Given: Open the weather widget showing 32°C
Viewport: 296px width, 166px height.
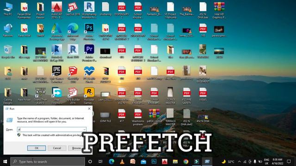Looking at the screenshot, I should coord(228,161).
